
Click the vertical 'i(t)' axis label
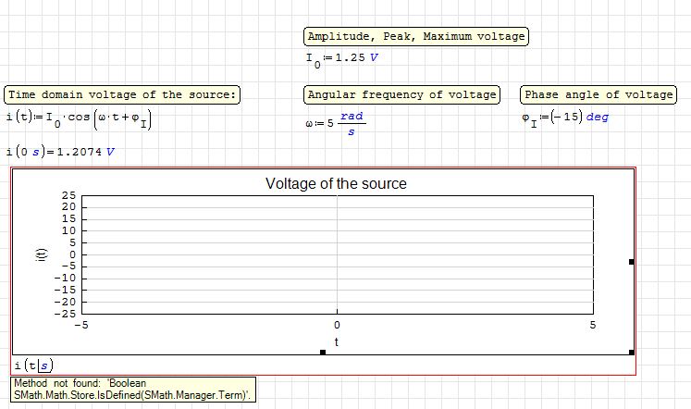point(40,255)
